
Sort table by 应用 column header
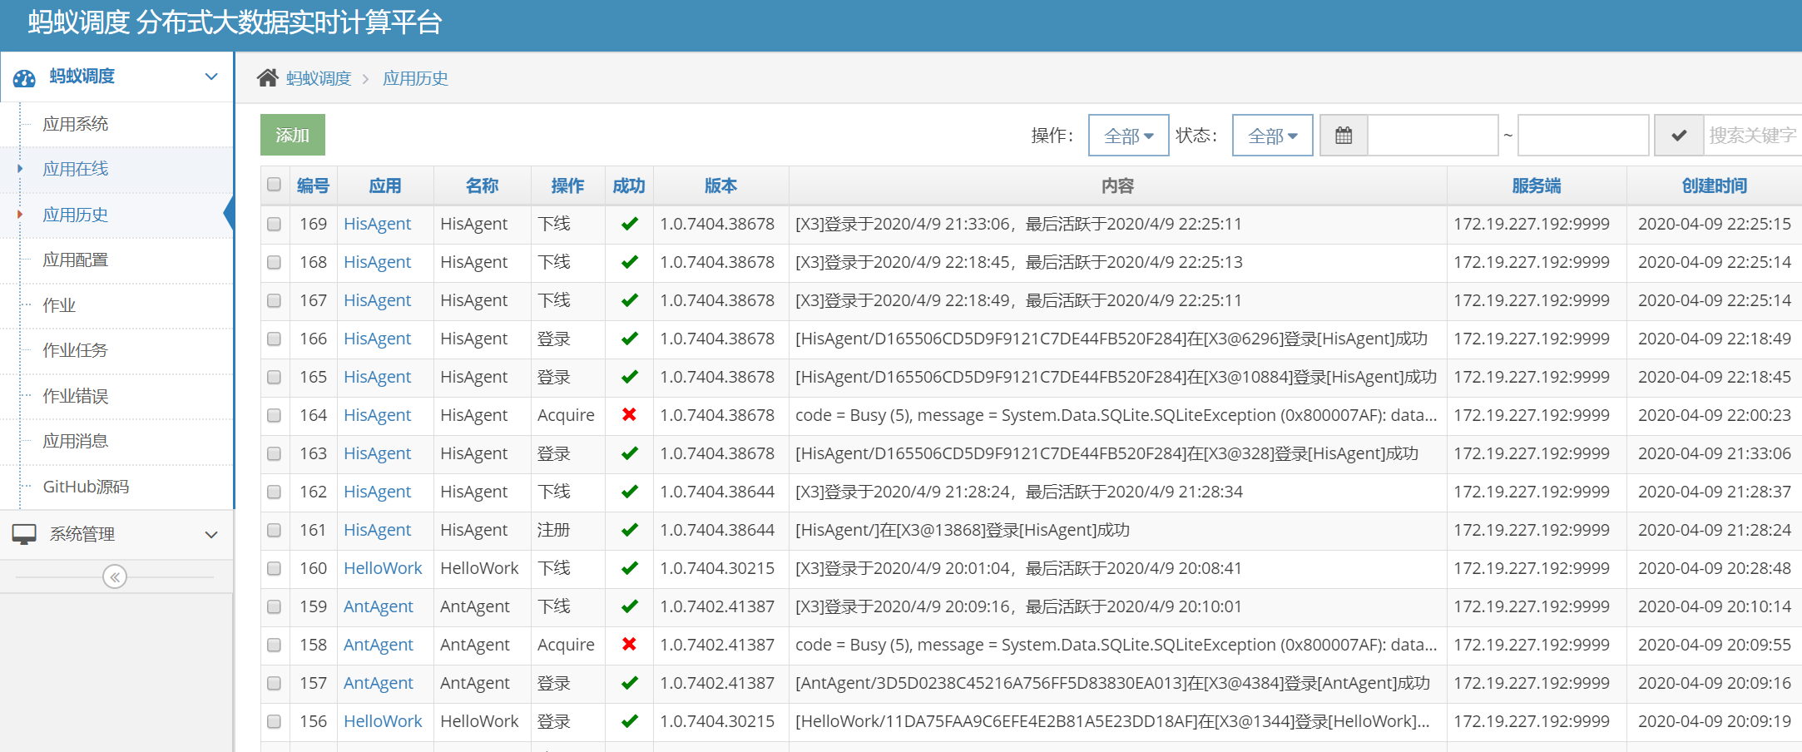coord(385,186)
